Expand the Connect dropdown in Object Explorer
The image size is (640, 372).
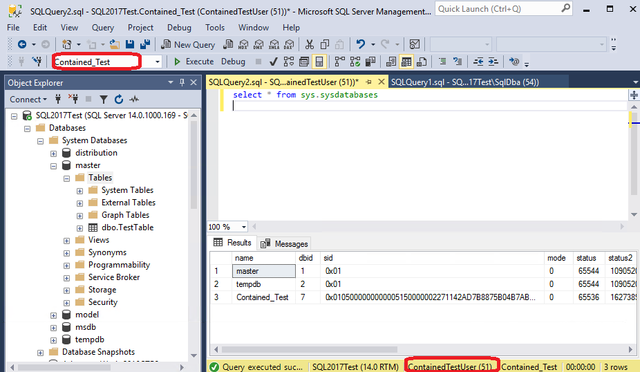coord(28,100)
